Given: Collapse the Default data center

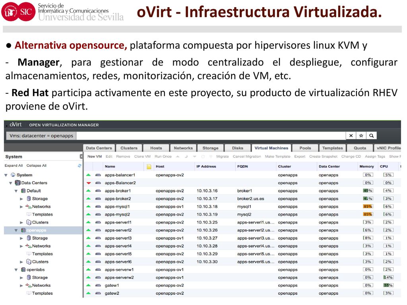Looking at the screenshot, I should [16, 191].
